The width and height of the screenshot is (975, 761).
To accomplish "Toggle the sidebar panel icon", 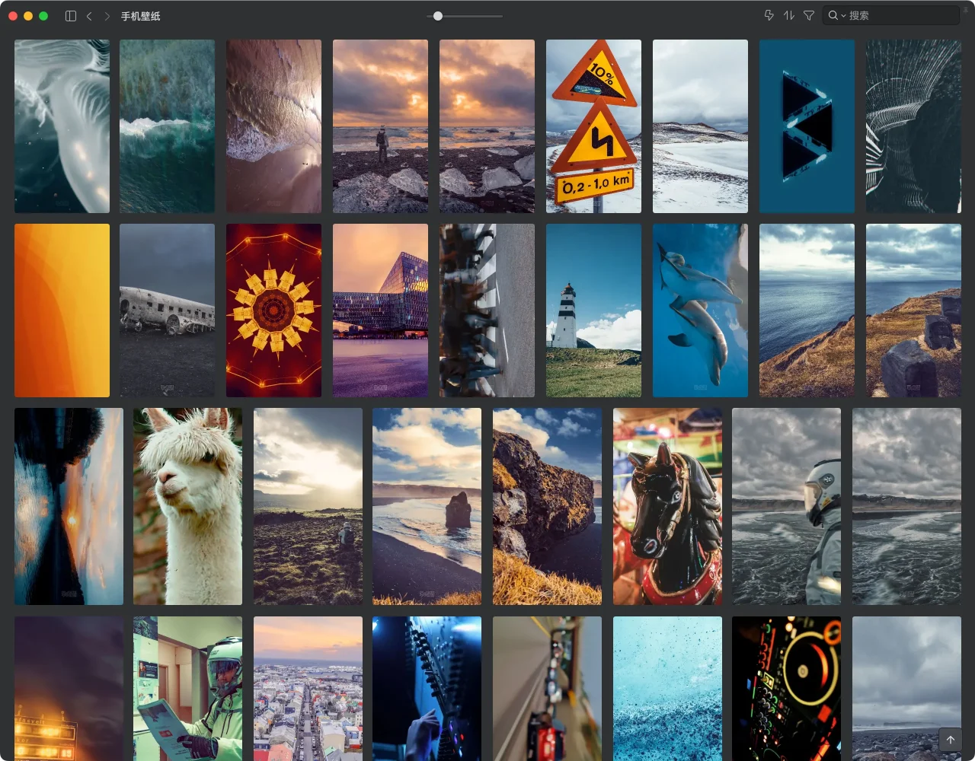I will (71, 16).
